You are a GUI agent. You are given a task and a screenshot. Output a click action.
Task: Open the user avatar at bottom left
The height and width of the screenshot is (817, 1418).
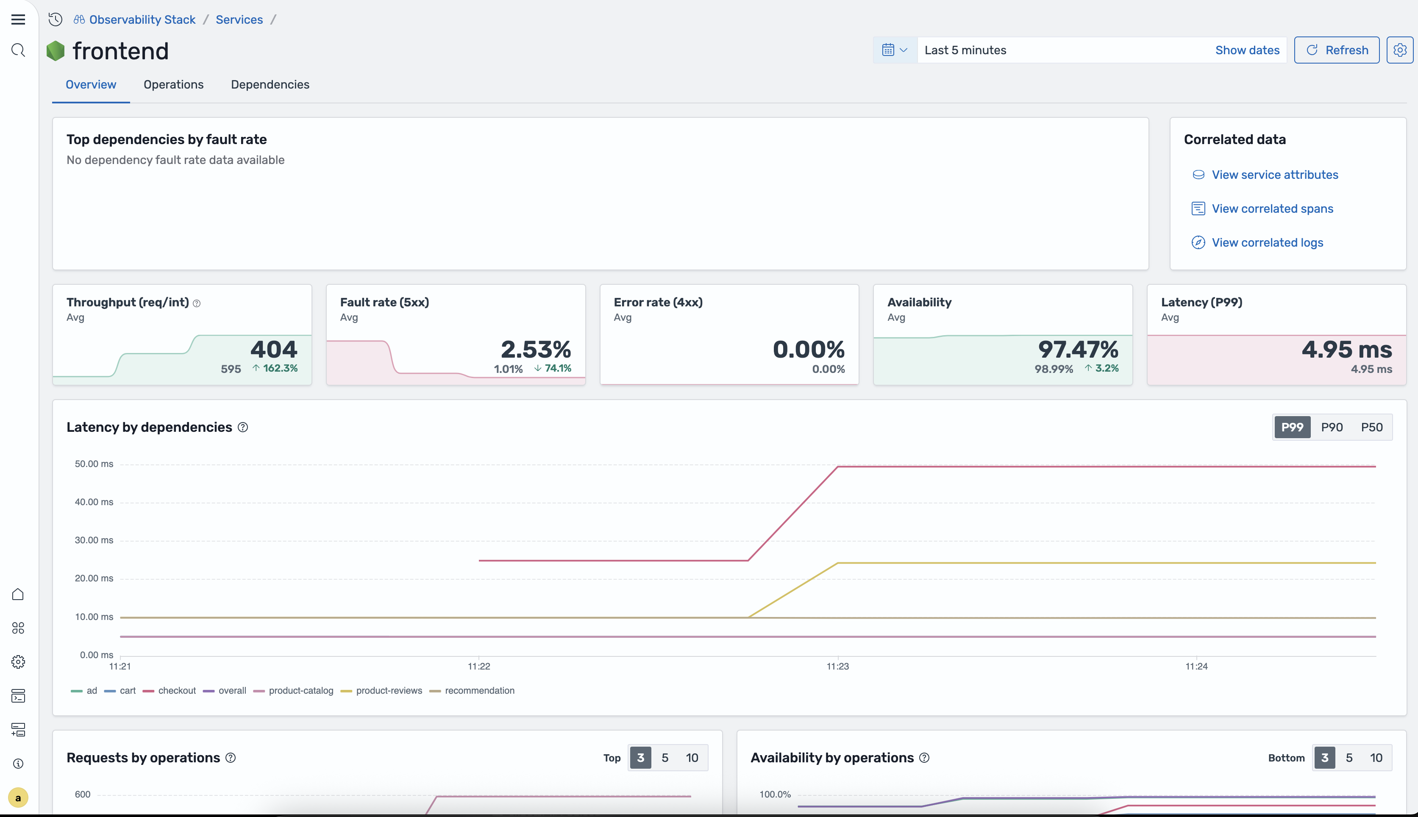tap(18, 797)
